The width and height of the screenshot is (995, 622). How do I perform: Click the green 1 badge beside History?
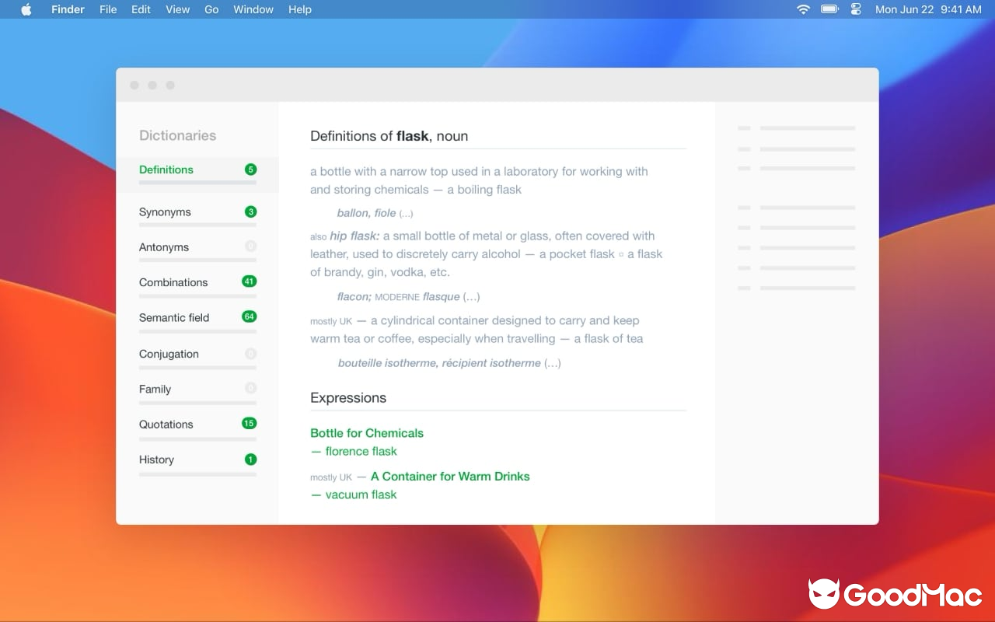[x=250, y=460]
